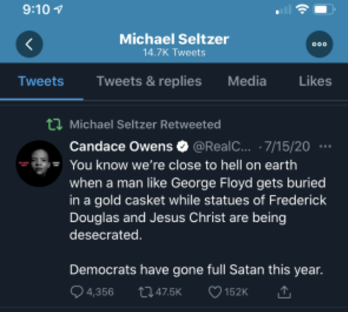Open tweet overflow menu ellipsis
The height and width of the screenshot is (312, 348).
pyautogui.click(x=326, y=147)
